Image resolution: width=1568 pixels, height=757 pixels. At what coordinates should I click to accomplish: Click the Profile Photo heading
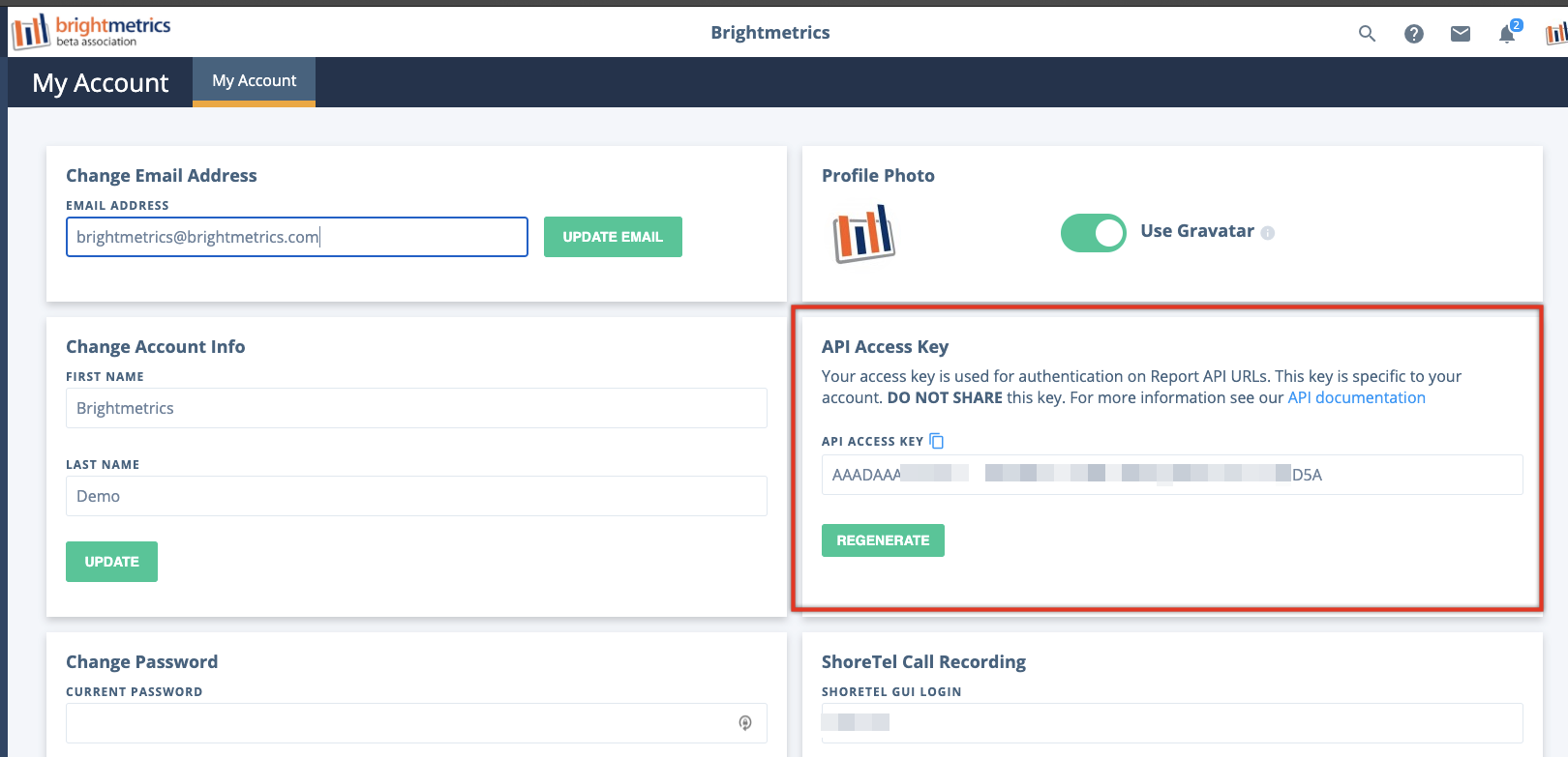(x=878, y=176)
